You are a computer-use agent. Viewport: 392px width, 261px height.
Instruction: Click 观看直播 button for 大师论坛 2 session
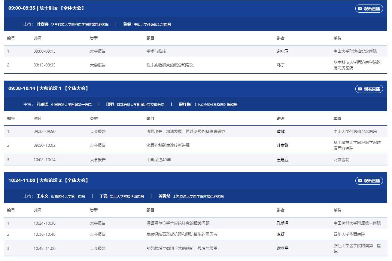(x=369, y=181)
